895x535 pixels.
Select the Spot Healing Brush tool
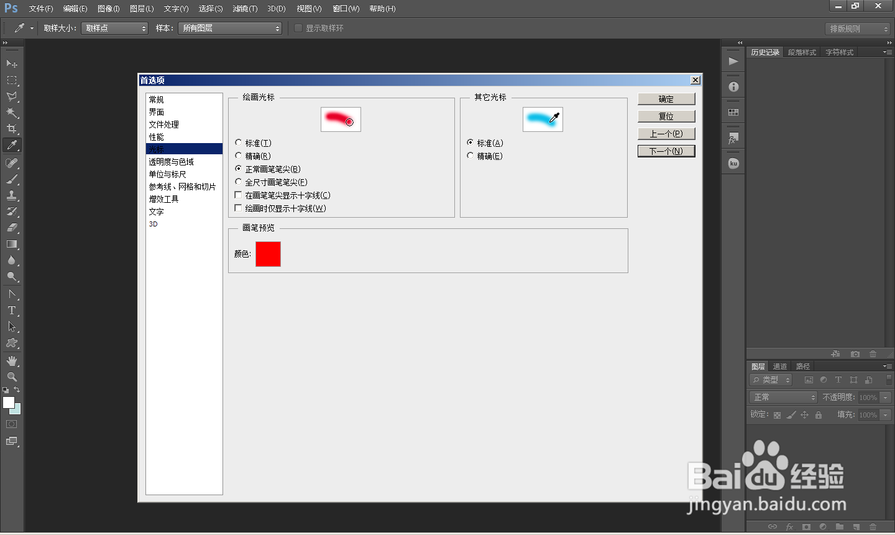(12, 163)
